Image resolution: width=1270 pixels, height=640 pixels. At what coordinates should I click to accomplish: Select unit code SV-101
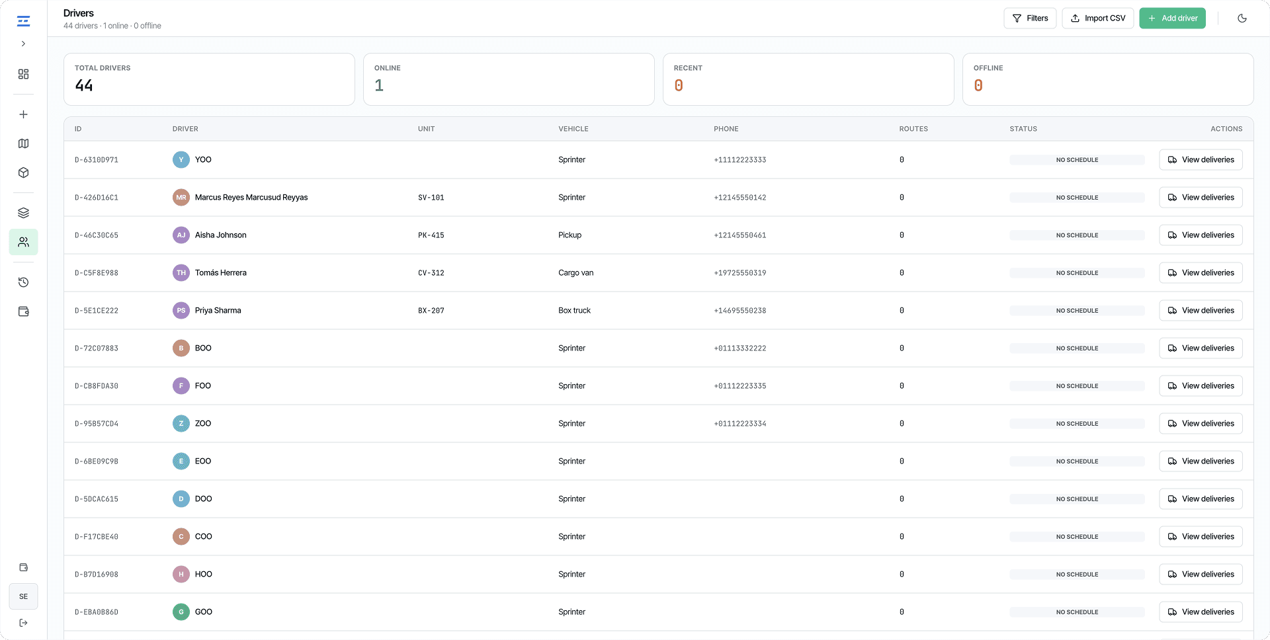431,198
